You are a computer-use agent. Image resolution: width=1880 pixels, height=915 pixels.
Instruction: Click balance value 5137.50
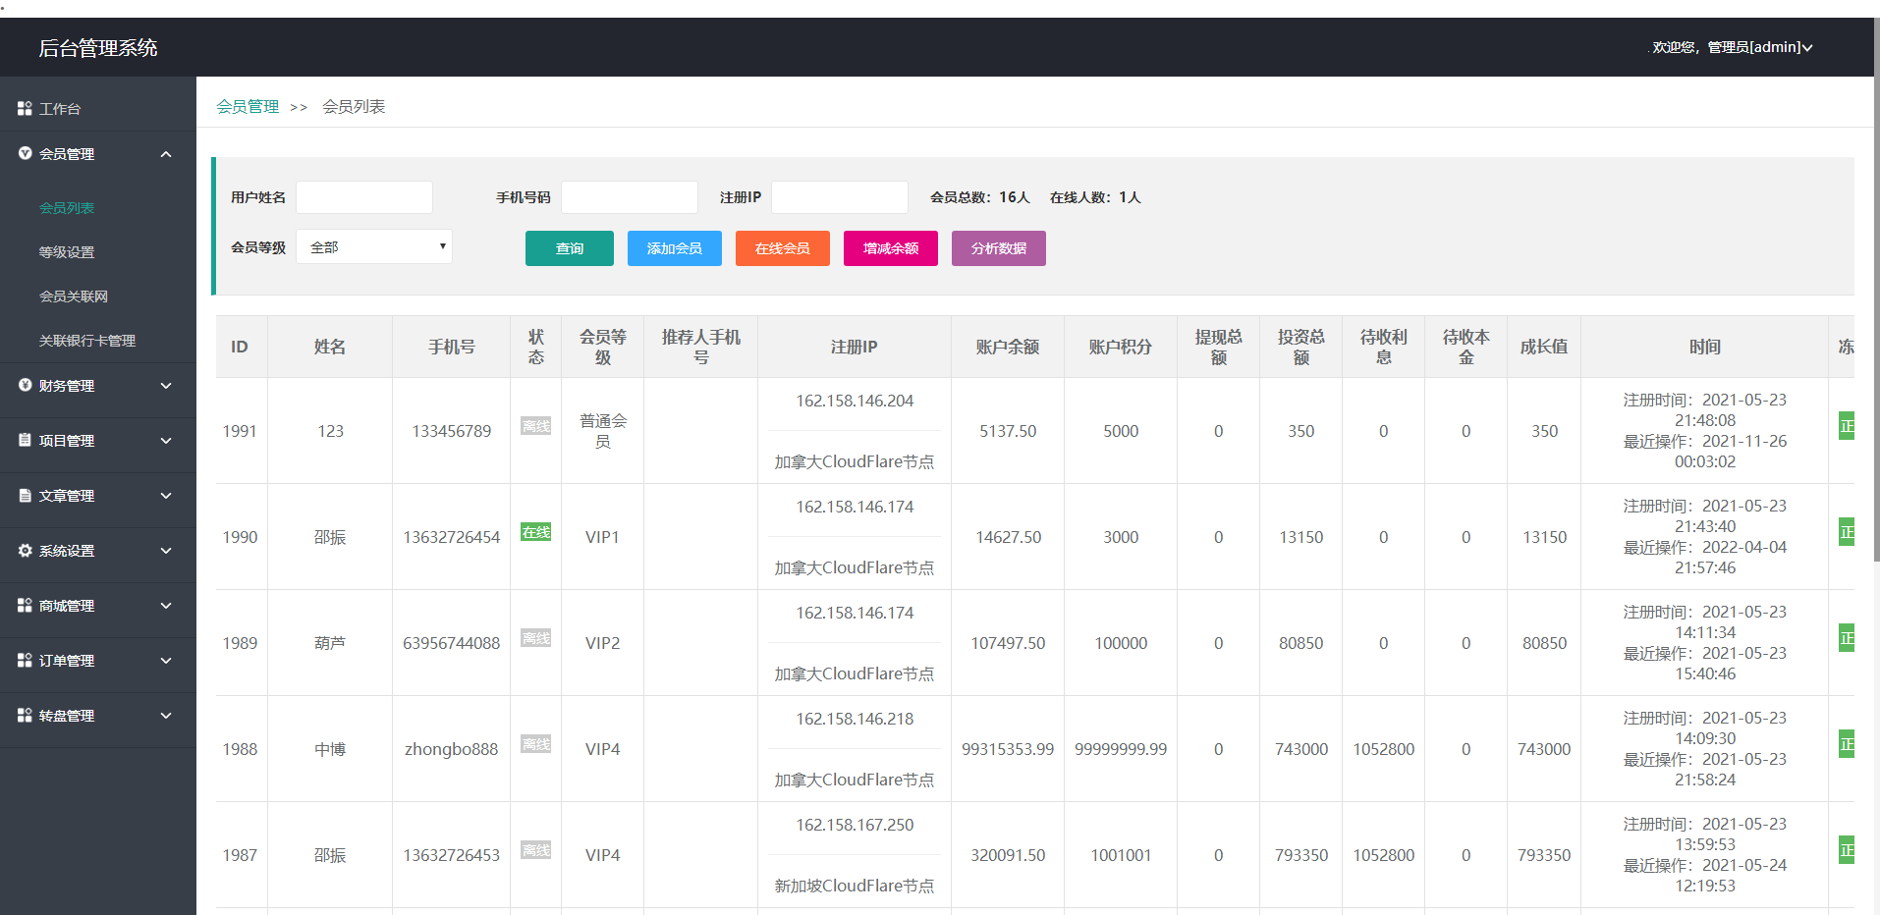[1008, 431]
